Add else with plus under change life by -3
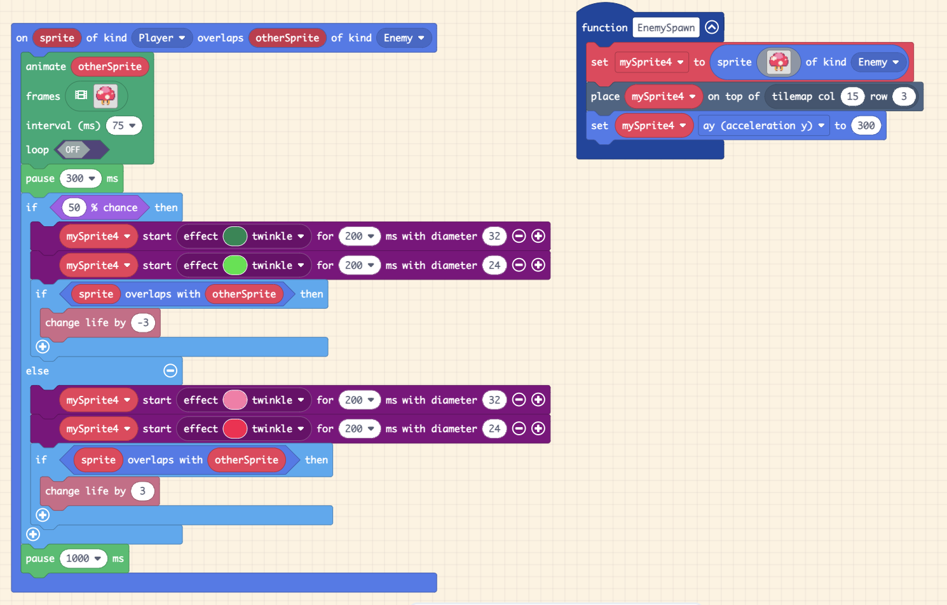The height and width of the screenshot is (605, 947). point(43,346)
